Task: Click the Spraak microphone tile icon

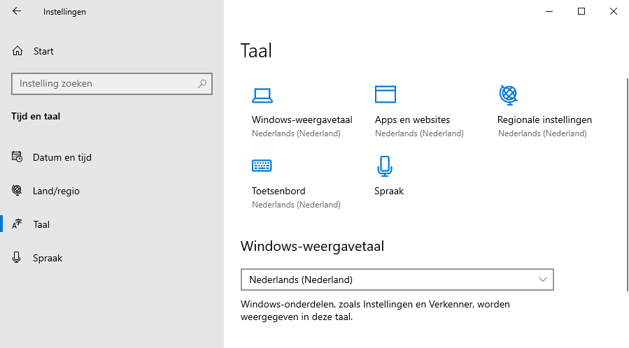Action: pos(385,166)
